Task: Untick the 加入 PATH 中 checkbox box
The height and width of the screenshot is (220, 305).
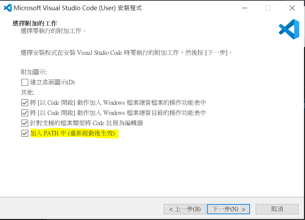Action: coord(25,133)
